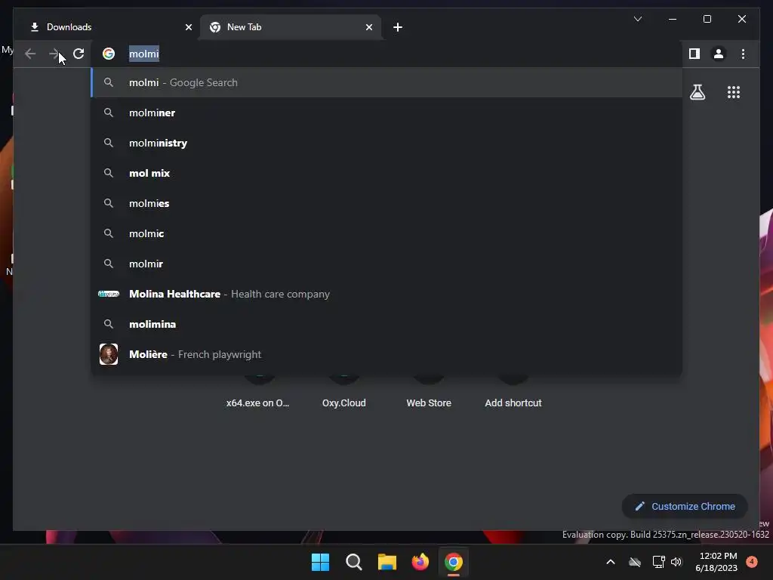This screenshot has height=580, width=773.
Task: Open Chrome three-dot menu
Action: point(743,54)
